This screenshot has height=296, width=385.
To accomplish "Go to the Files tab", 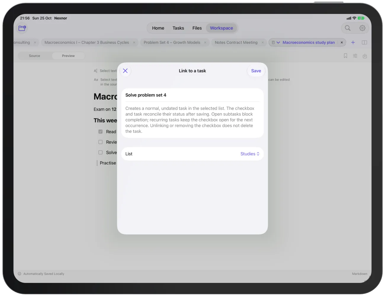I will click(x=197, y=28).
